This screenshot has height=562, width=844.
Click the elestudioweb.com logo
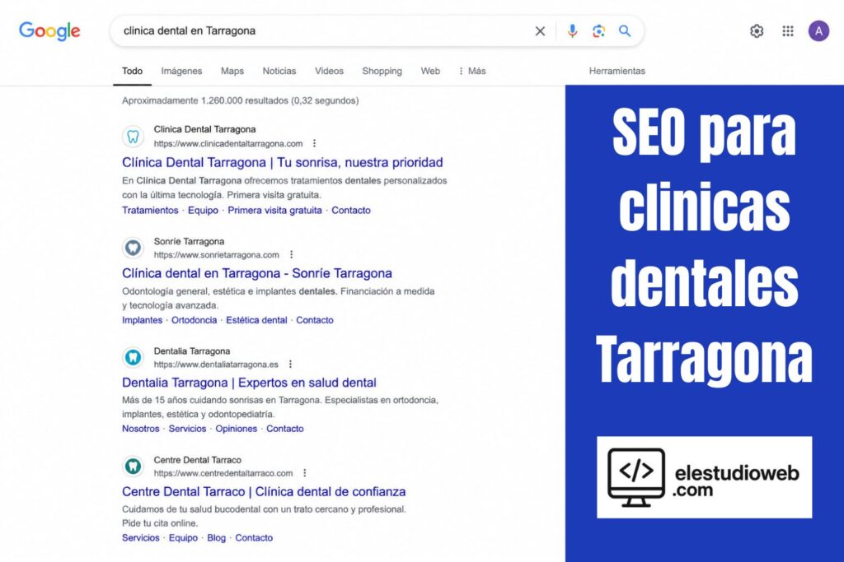point(704,477)
